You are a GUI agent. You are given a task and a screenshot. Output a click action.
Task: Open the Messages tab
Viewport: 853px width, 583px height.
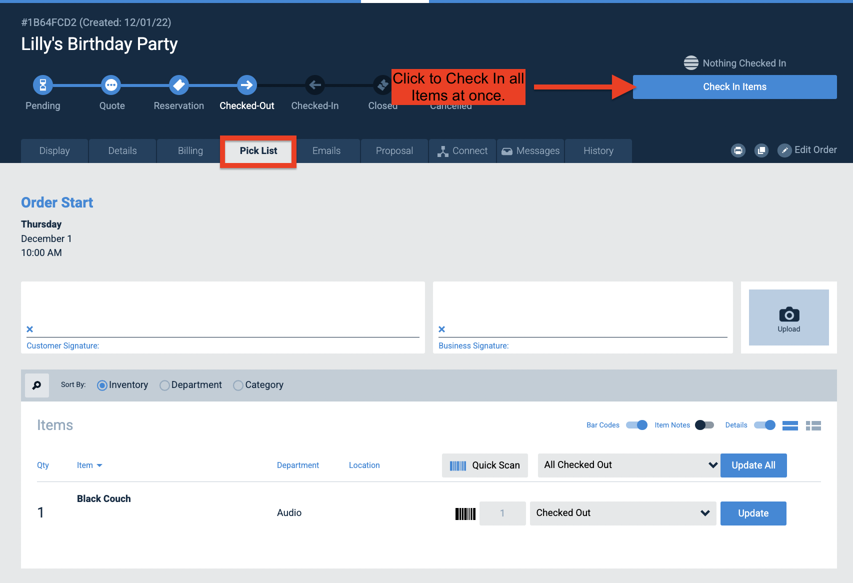pyautogui.click(x=530, y=151)
